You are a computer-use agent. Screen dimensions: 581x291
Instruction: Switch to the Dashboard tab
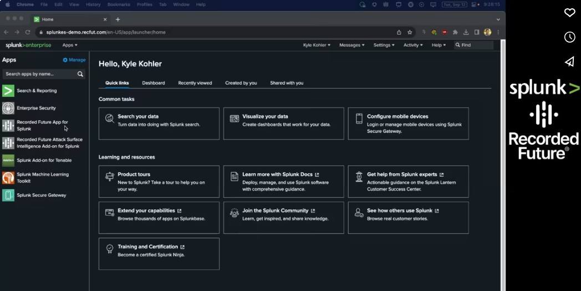[154, 83]
